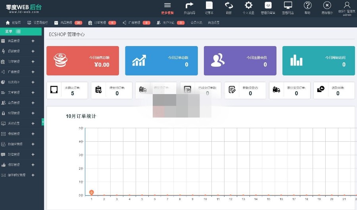Click the 查看网店 monitor icon
357x210 pixels.
288,5
